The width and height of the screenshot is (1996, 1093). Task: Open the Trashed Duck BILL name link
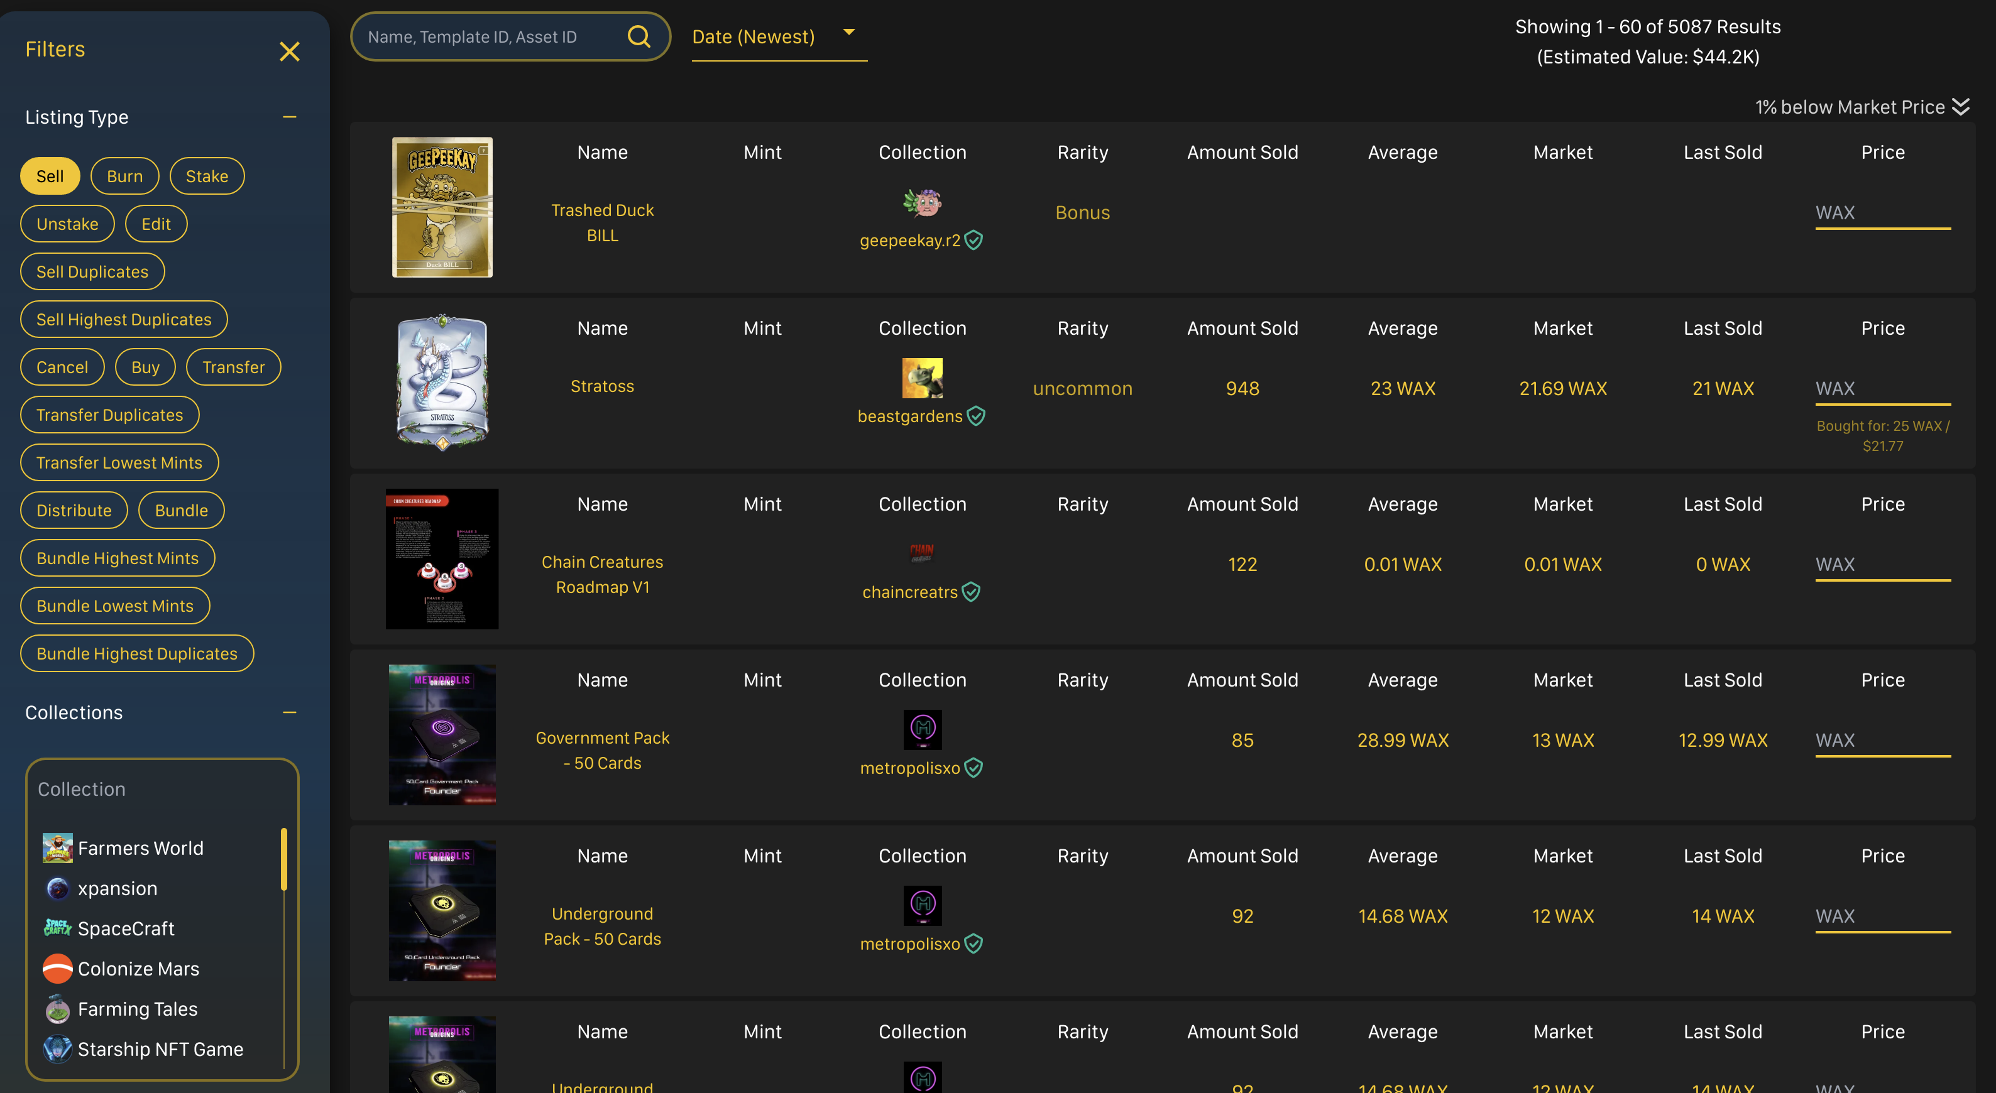click(x=602, y=222)
